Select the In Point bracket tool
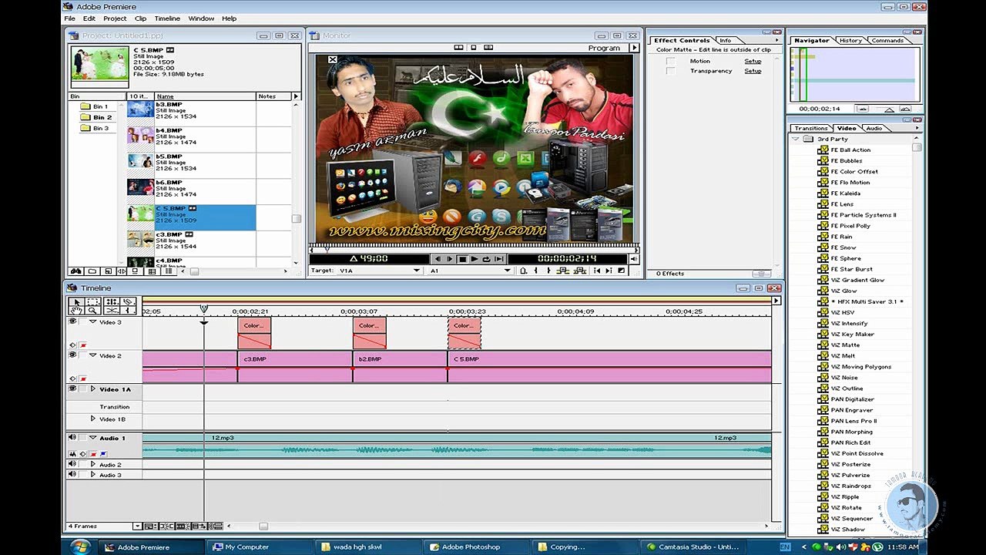This screenshot has width=986, height=555. click(128, 311)
